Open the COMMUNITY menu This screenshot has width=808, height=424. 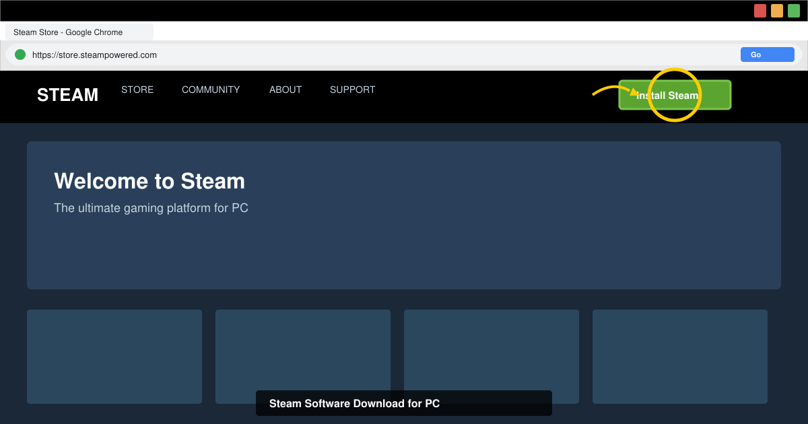click(x=211, y=90)
